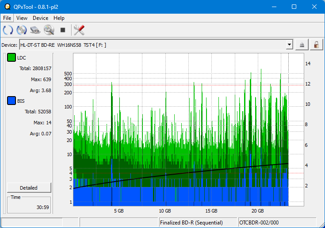
Task: Expand the Device dropdown arrow
Action: tap(289, 45)
